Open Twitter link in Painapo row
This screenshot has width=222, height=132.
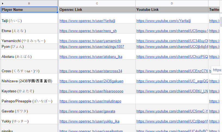[214, 101]
